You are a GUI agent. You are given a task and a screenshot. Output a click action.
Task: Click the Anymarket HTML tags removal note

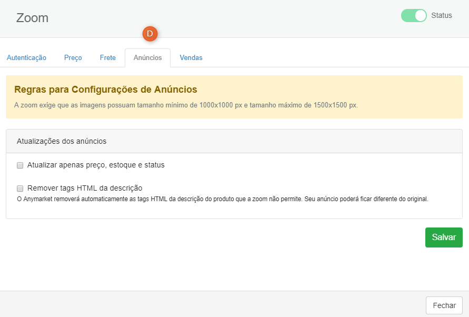point(223,199)
